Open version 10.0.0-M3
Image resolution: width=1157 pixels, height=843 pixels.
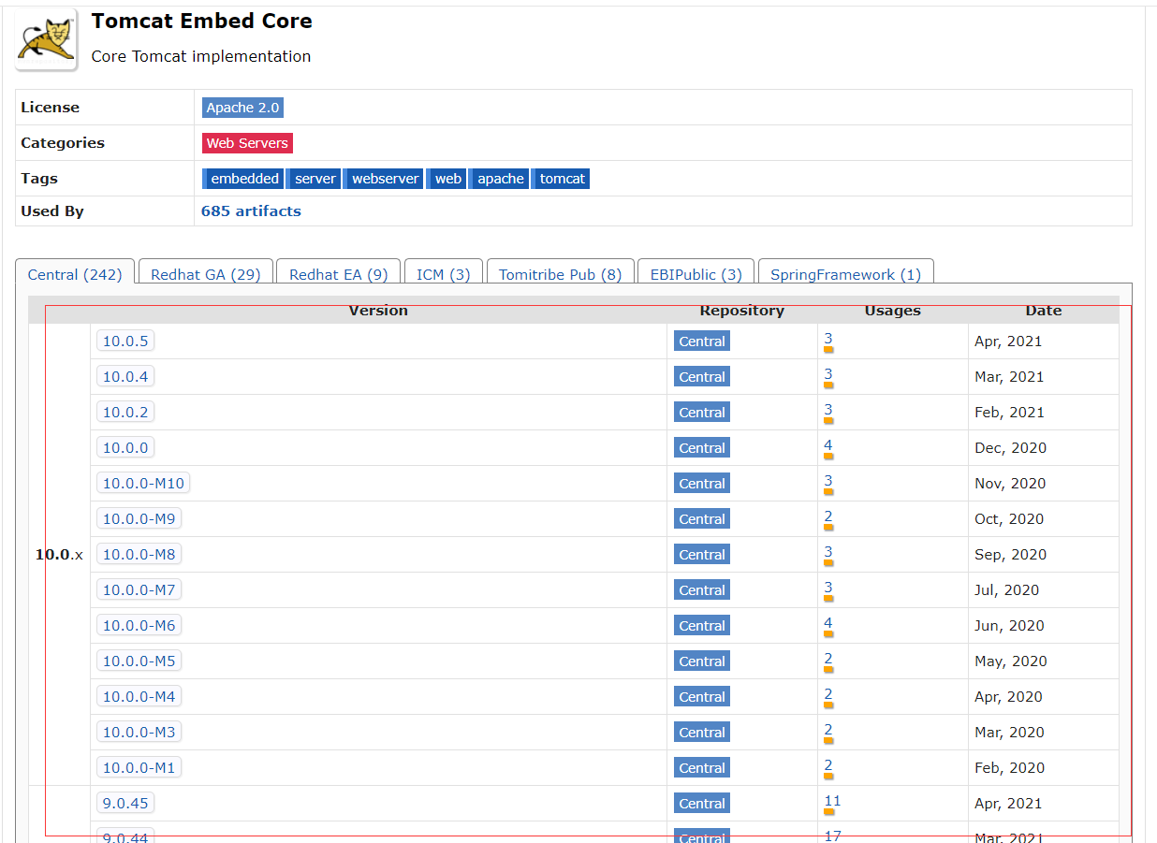click(139, 733)
